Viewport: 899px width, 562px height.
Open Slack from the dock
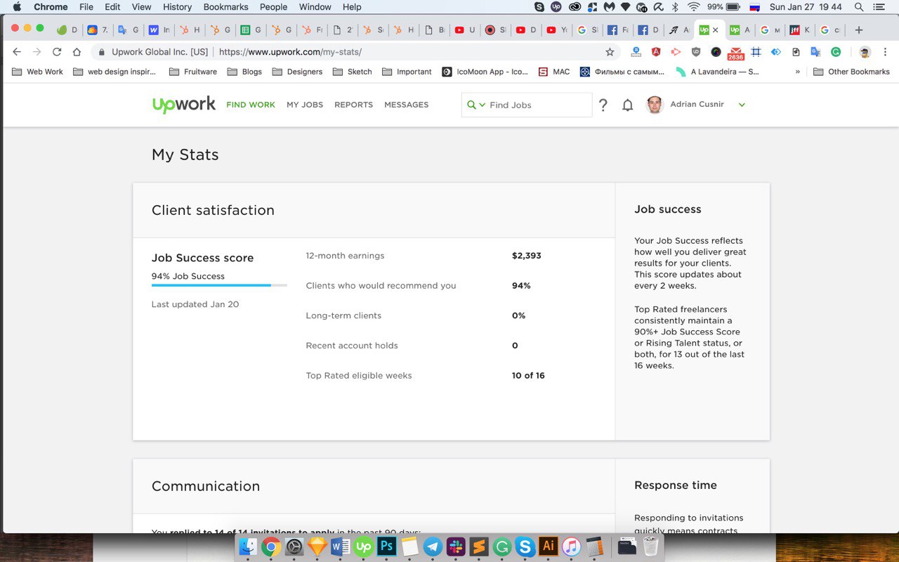pyautogui.click(x=456, y=547)
